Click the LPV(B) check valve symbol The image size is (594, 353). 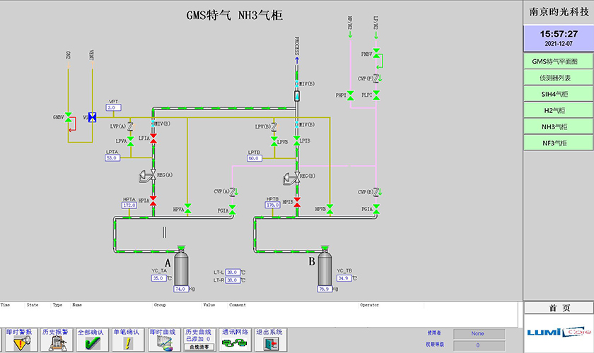[x=274, y=126]
